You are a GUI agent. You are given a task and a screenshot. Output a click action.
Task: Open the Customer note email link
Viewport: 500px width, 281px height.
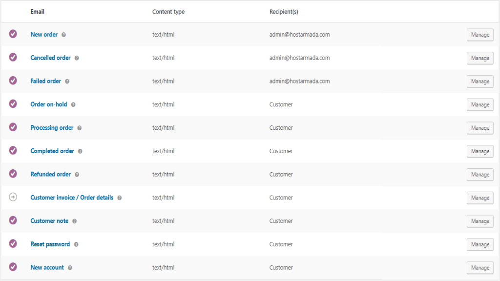point(49,221)
